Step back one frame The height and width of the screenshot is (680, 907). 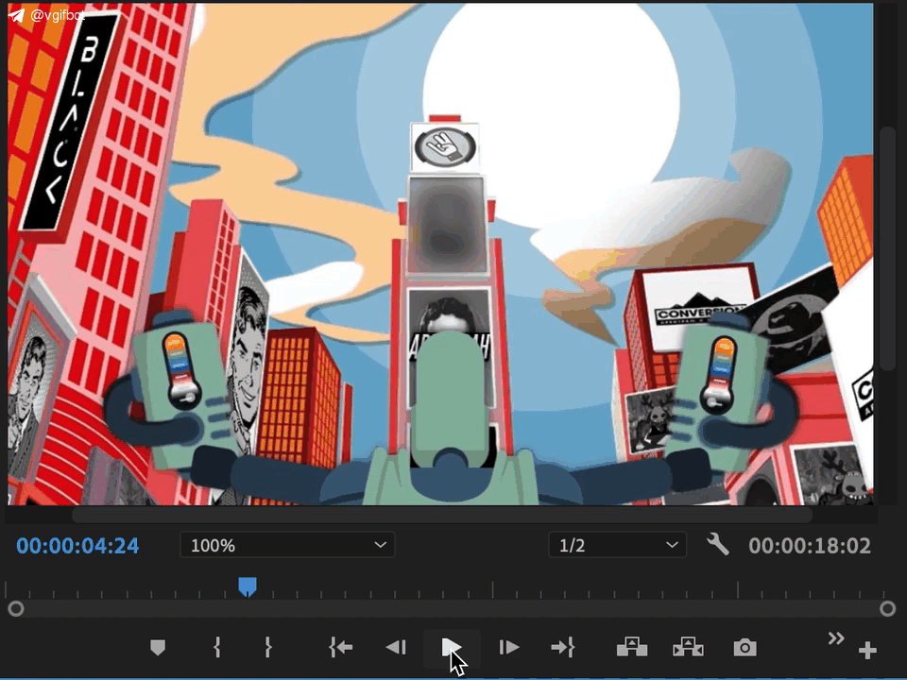pyautogui.click(x=396, y=647)
